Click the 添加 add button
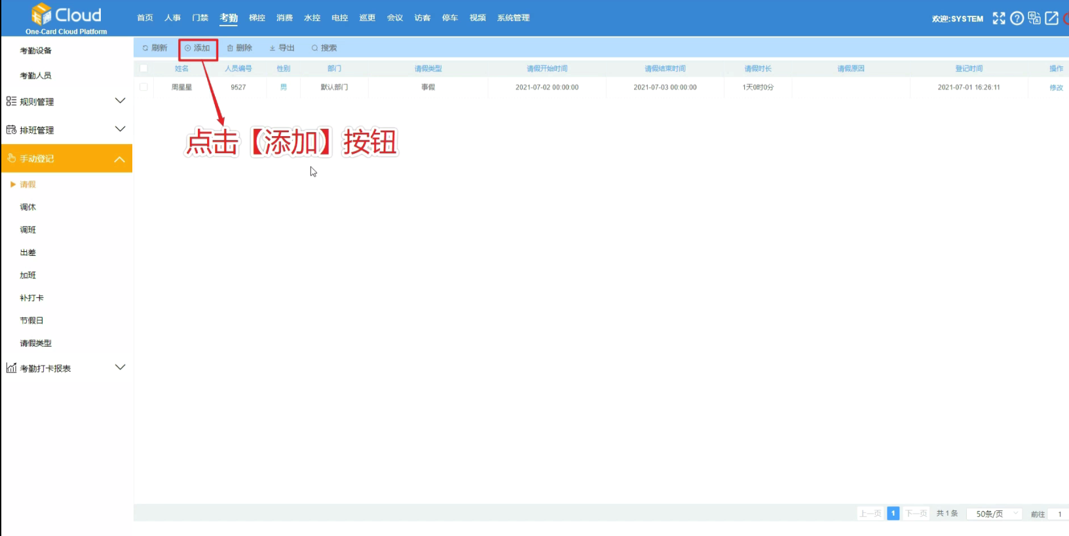1069x536 pixels. click(198, 48)
